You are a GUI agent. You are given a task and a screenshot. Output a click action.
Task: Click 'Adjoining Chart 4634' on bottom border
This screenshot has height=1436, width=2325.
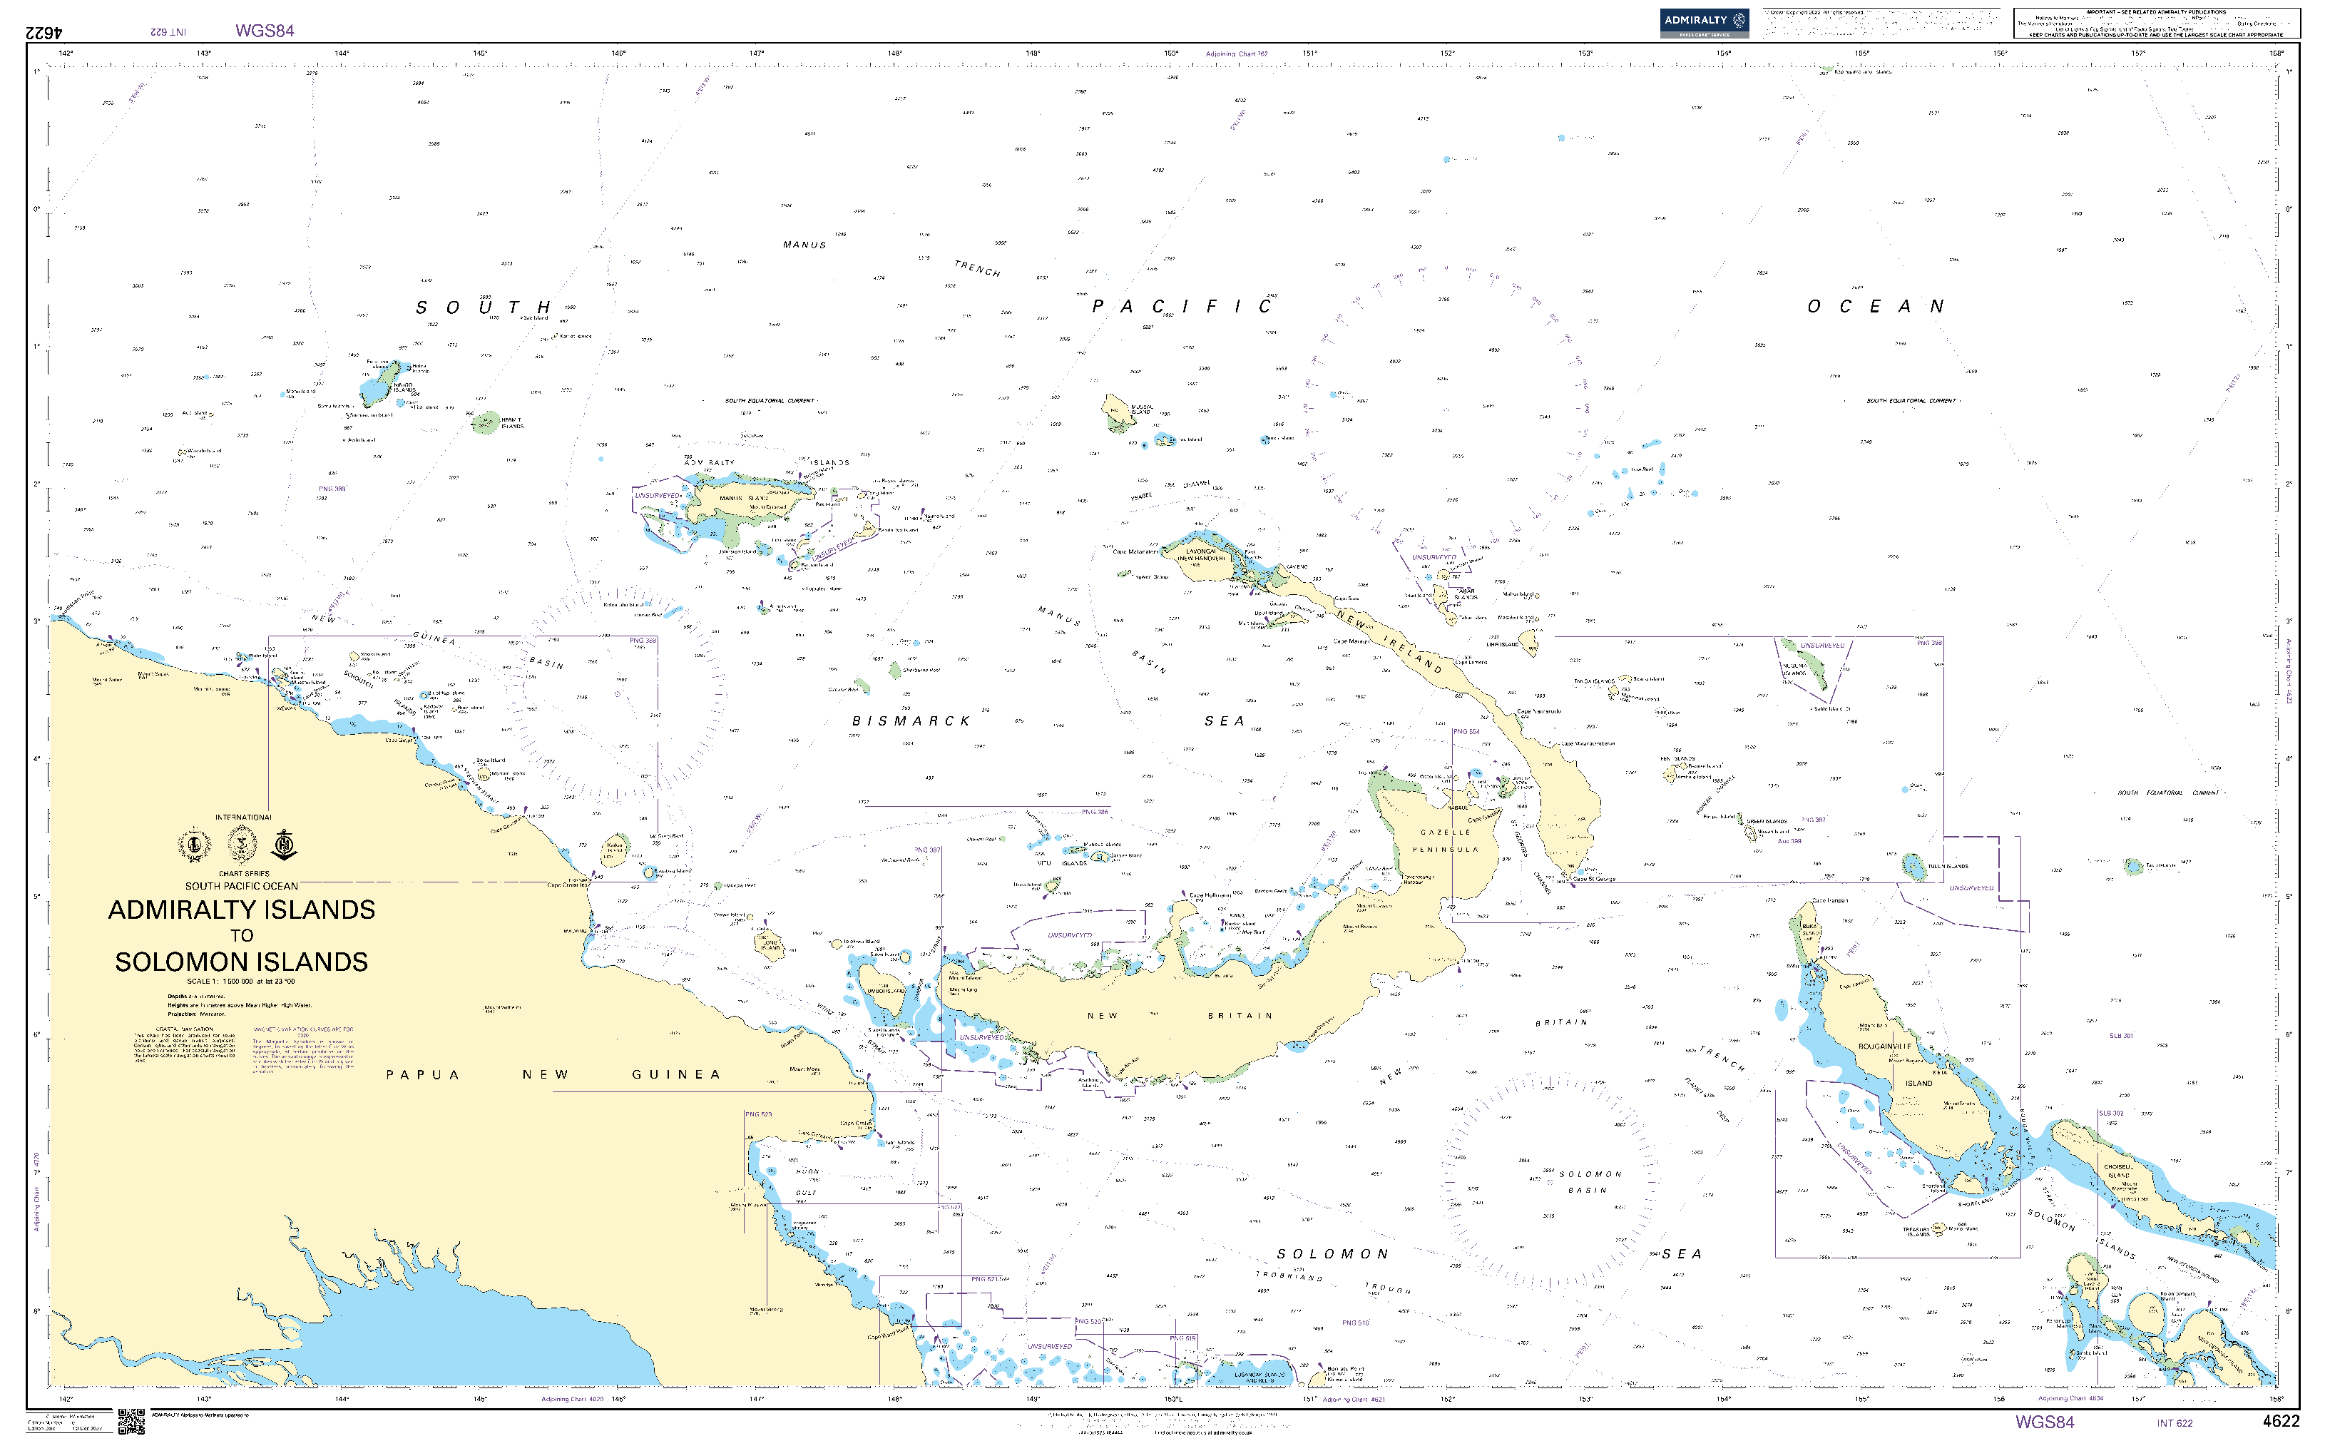point(2070,1398)
